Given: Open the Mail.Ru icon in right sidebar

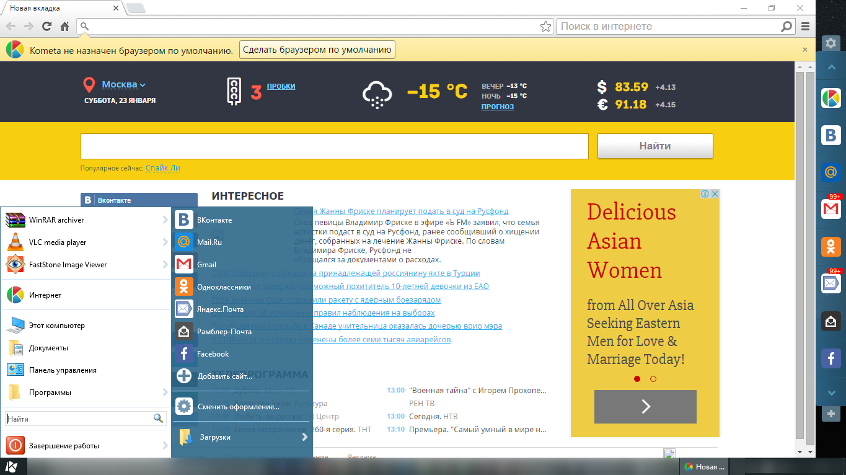Looking at the screenshot, I should [x=831, y=172].
